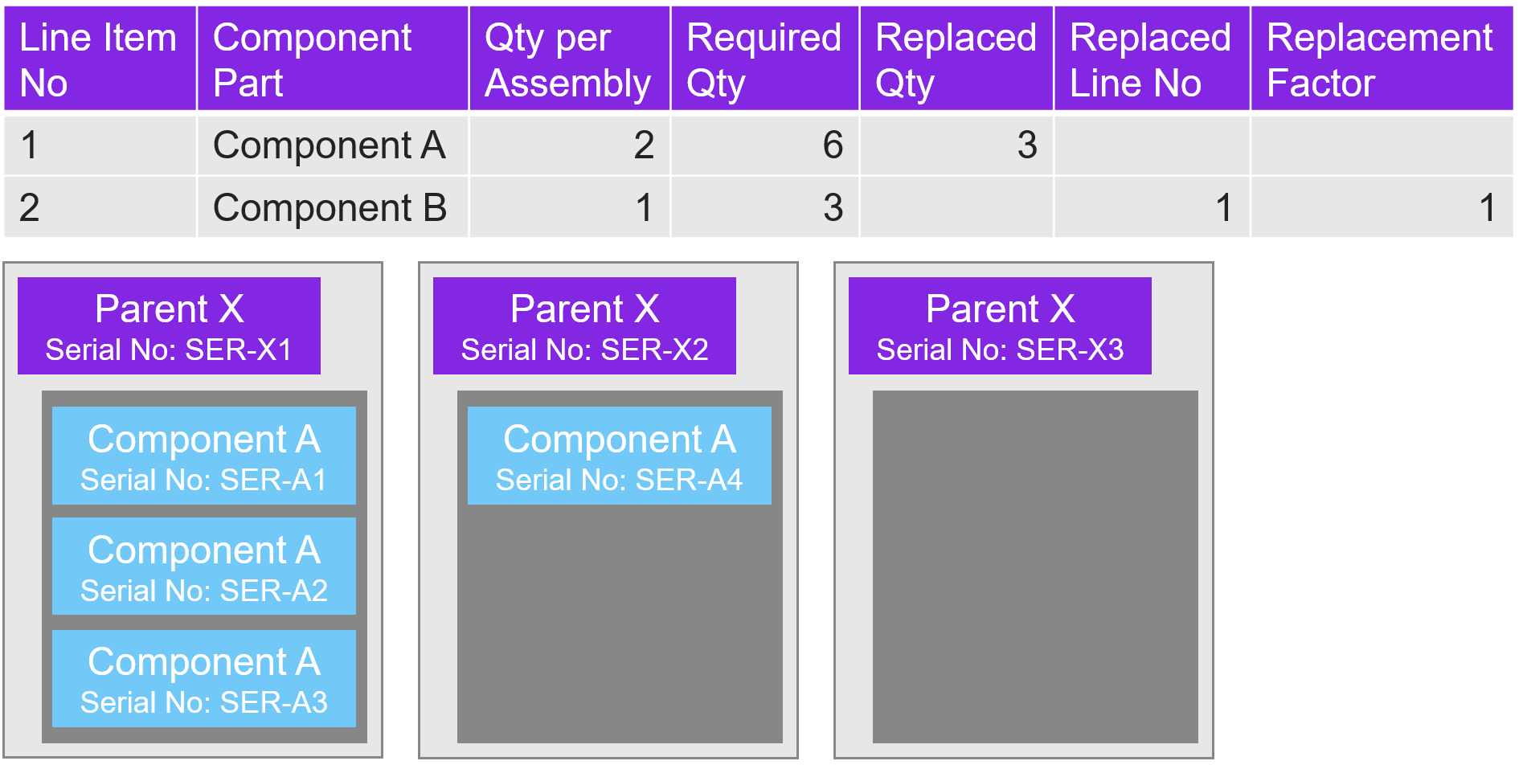1523x765 pixels.
Task: Select the Component Part column header
Action: [x=332, y=59]
